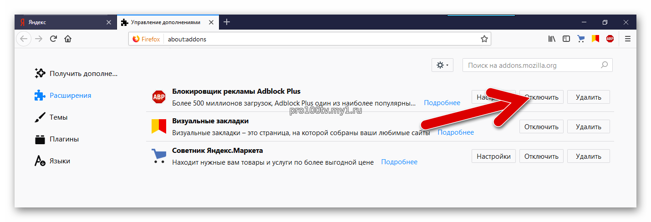Open the Library toolbar icon
The image size is (651, 222).
[552, 39]
